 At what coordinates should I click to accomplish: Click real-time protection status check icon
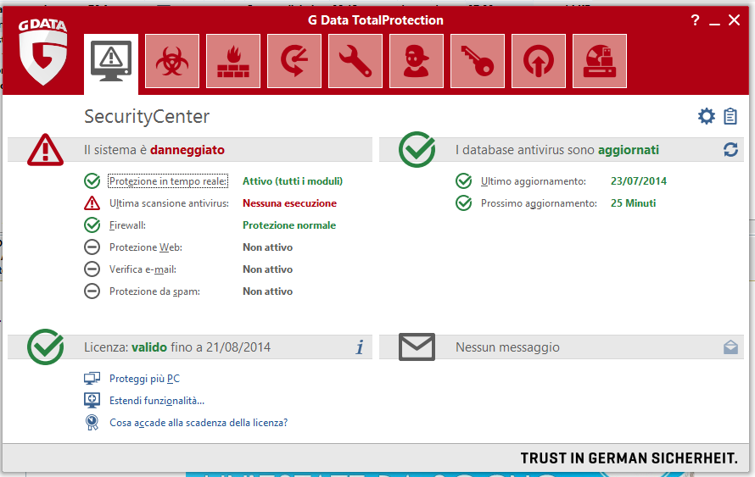(92, 180)
